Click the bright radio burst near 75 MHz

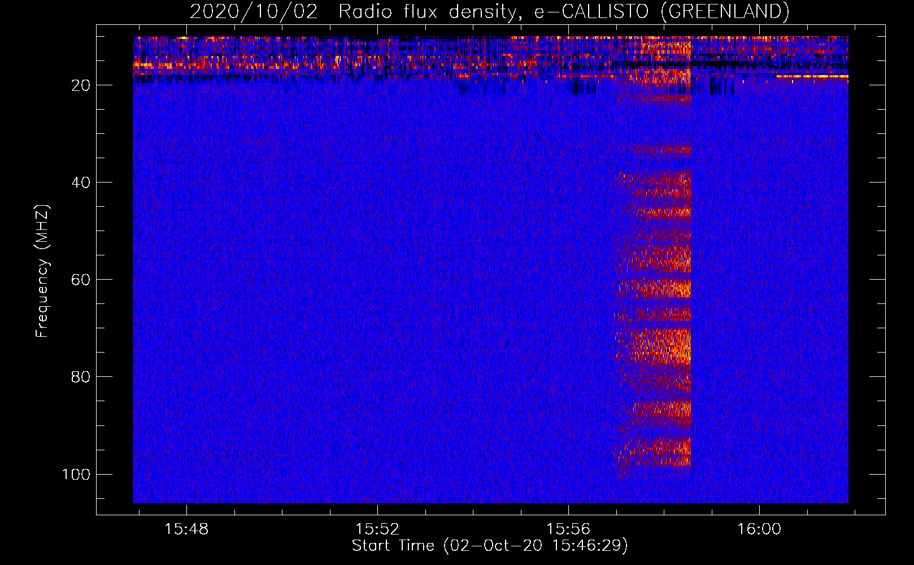tap(654, 346)
